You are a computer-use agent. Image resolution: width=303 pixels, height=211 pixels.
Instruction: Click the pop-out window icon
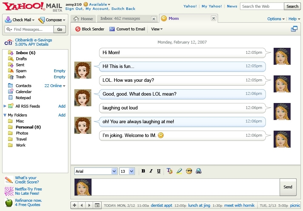click(x=294, y=29)
